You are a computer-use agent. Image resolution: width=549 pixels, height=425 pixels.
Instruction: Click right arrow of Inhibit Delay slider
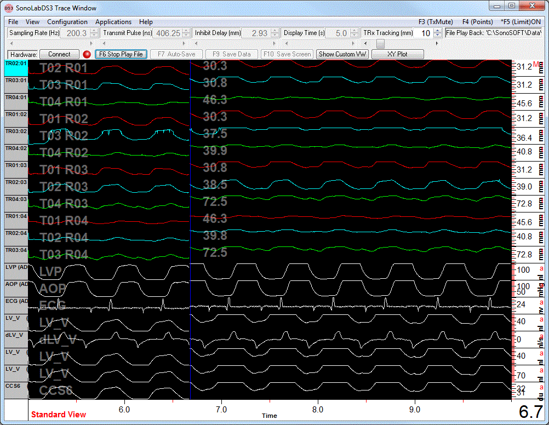[274, 44]
